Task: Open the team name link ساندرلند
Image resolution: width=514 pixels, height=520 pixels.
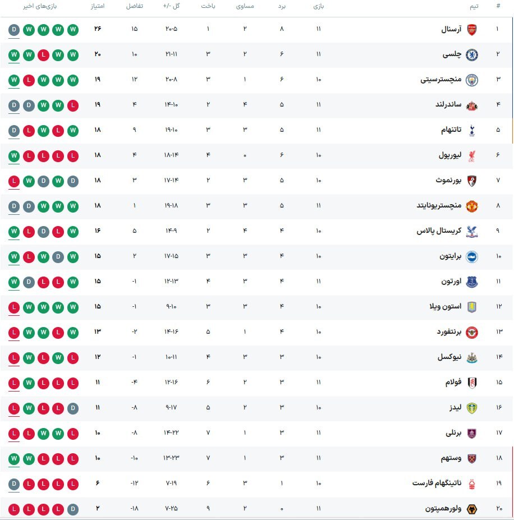Action: 447,105
